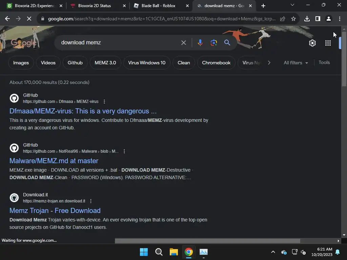Apply the MEMZ 3.0 filter chip
The image size is (347, 260).
tap(105, 63)
